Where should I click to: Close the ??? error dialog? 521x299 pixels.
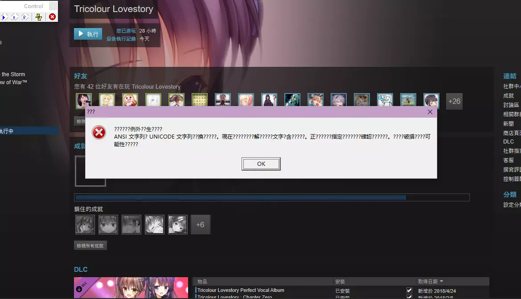(430, 112)
